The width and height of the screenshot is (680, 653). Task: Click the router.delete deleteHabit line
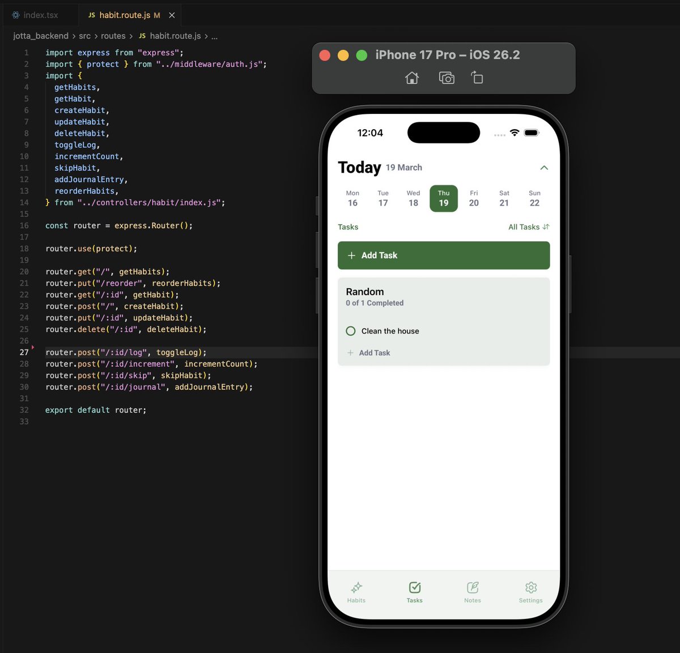pyautogui.click(x=126, y=329)
